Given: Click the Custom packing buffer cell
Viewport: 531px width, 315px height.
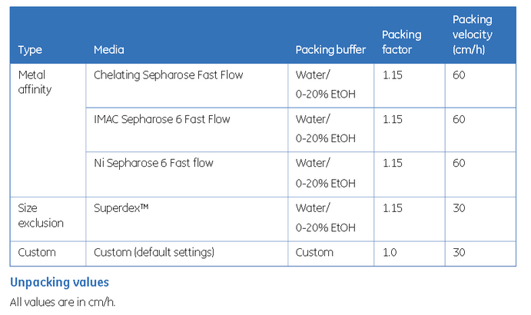Looking at the screenshot, I should tap(314, 252).
